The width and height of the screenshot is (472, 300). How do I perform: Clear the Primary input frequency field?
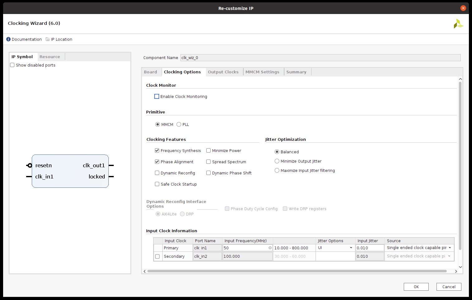tap(270, 248)
